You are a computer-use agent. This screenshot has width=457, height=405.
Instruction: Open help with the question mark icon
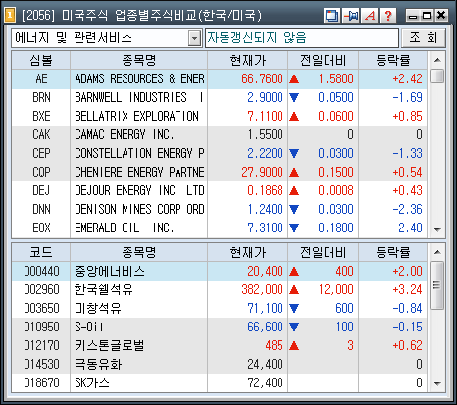point(388,16)
